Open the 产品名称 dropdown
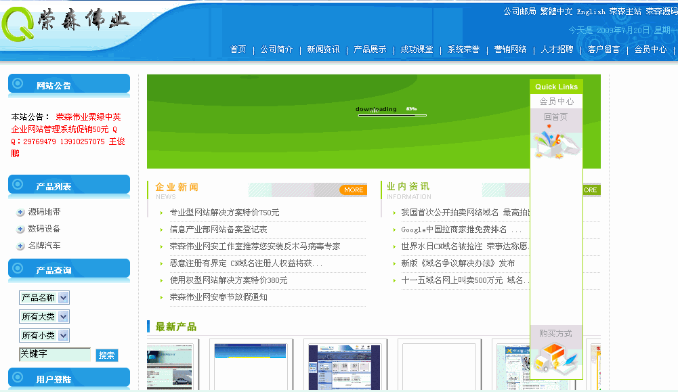The height and width of the screenshot is (392, 678). pyautogui.click(x=63, y=298)
